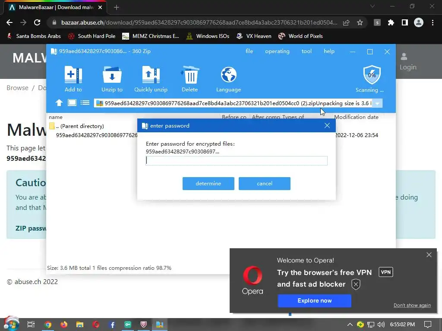The width and height of the screenshot is (442, 331).
Task: Open Opera from the taskbar
Action: point(96,325)
